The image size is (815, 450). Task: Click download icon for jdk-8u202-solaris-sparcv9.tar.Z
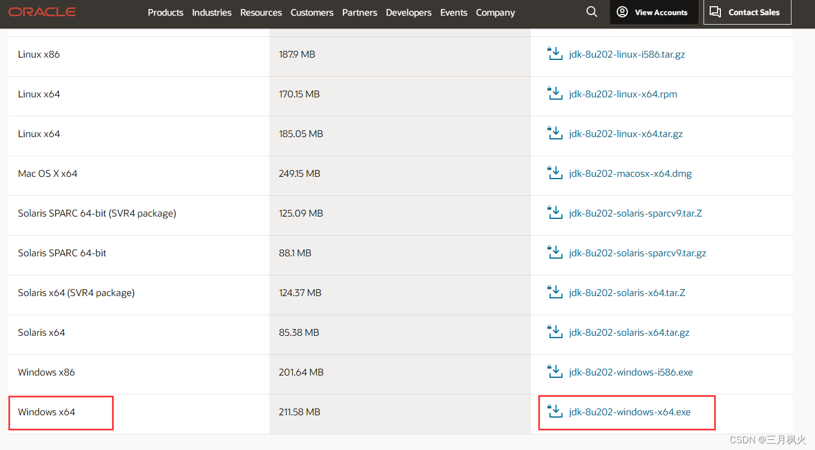tap(555, 213)
